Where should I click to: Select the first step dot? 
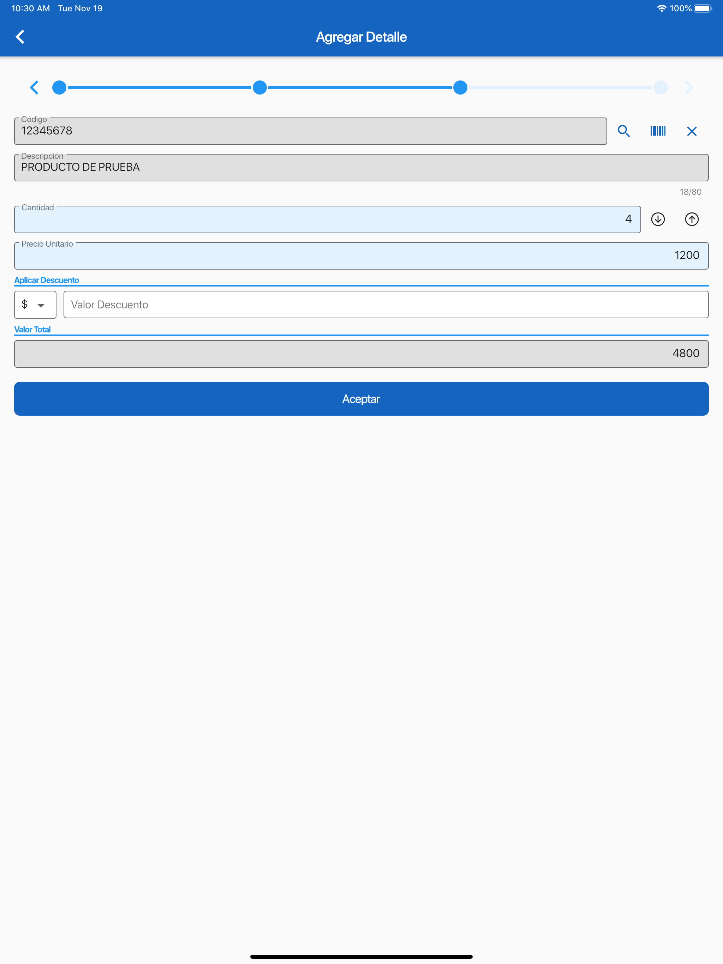pyautogui.click(x=59, y=88)
